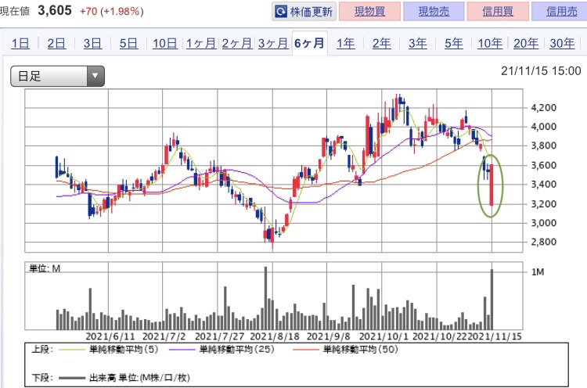This screenshot has height=388, width=587.
Task: Click the 2,800 price axis label
Action: pos(544,242)
